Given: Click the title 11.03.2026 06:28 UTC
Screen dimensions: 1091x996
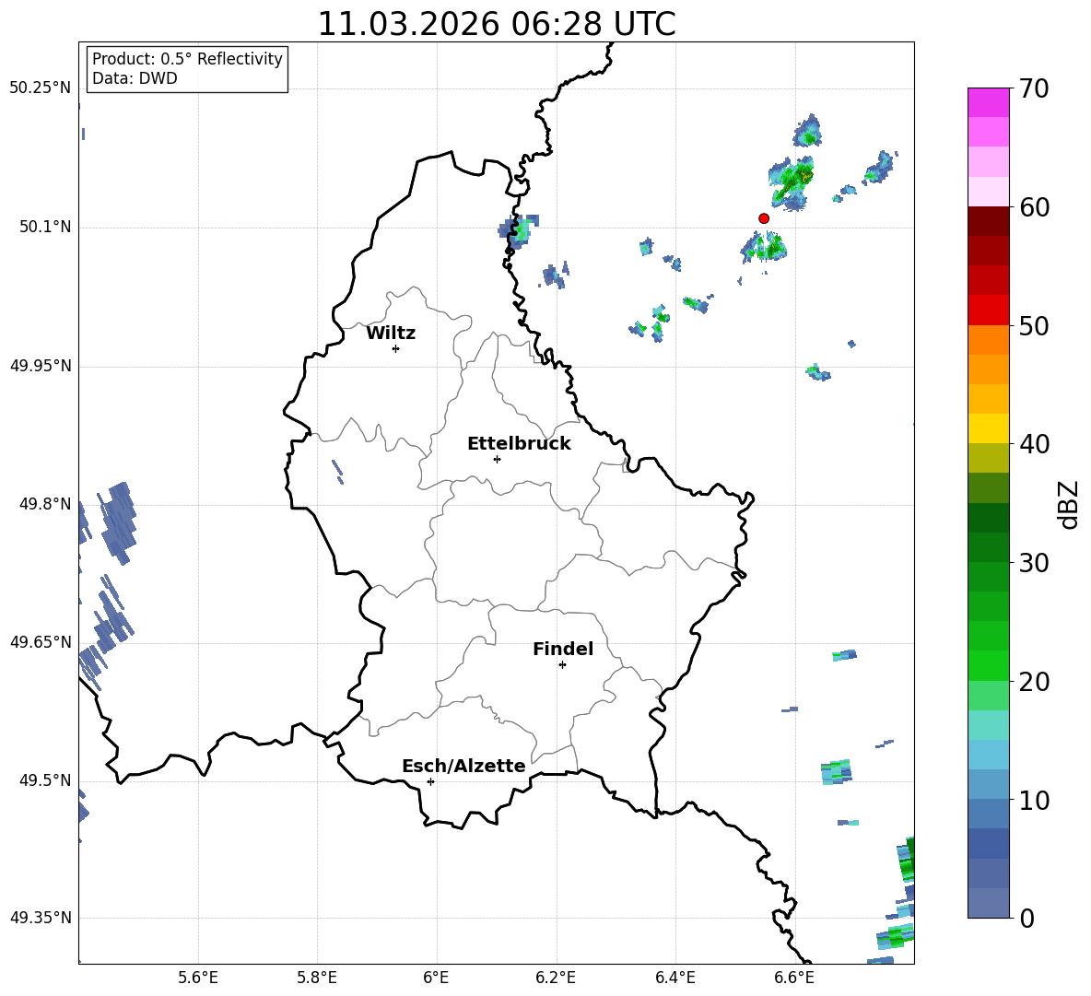Looking at the screenshot, I should [x=496, y=24].
